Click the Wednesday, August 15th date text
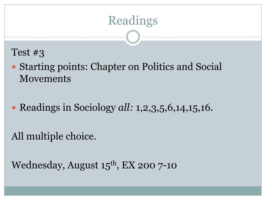This screenshot has height=200, width=266. pos(64,165)
